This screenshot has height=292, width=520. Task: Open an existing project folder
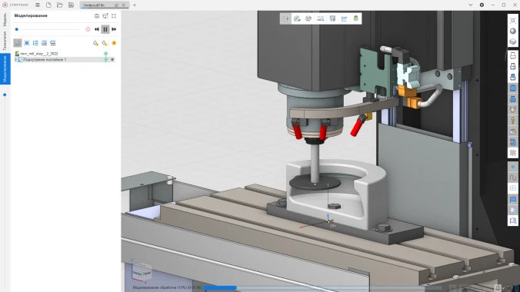click(x=60, y=5)
